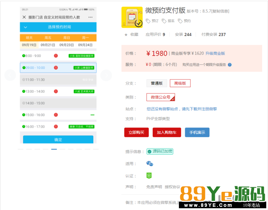Click the 收藏 favorite link

134,35
